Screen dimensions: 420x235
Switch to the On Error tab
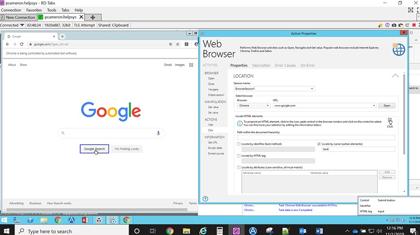307,65
